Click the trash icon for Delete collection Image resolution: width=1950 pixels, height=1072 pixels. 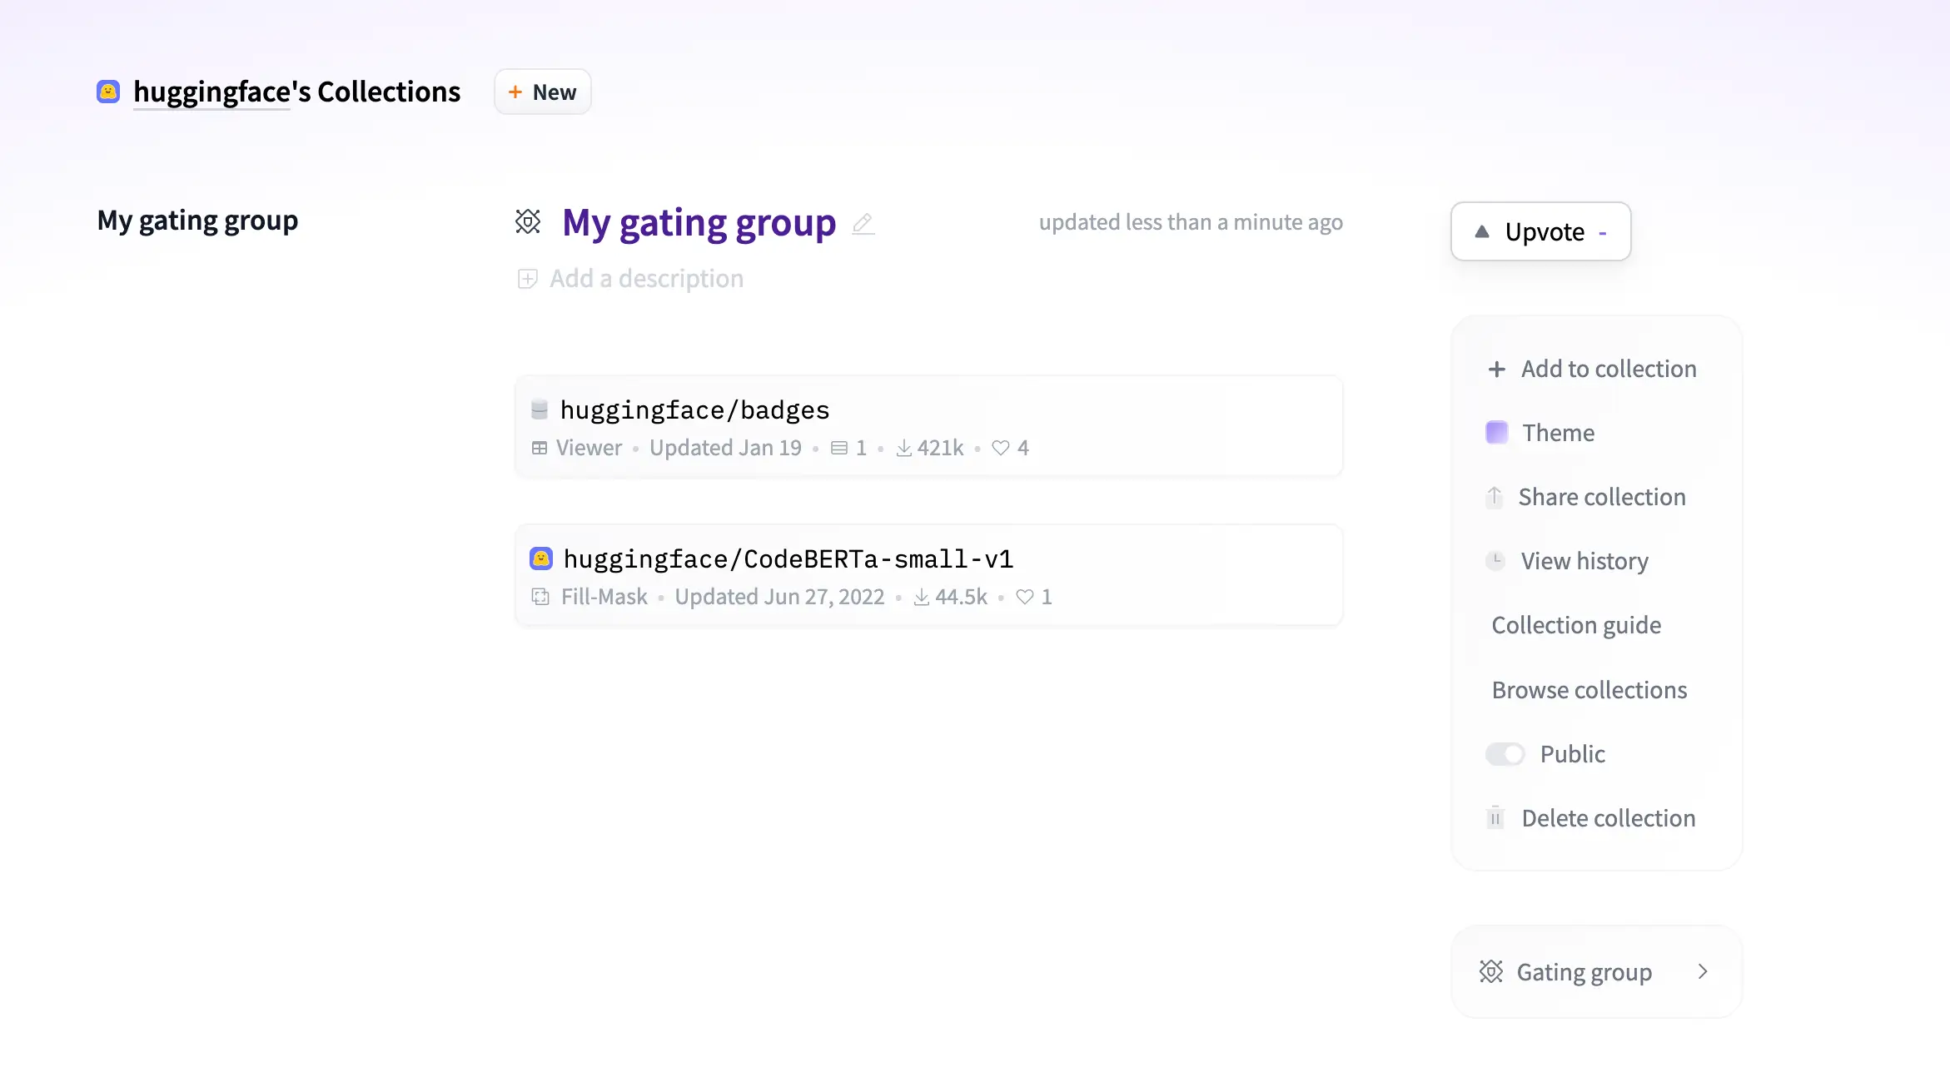(1495, 818)
